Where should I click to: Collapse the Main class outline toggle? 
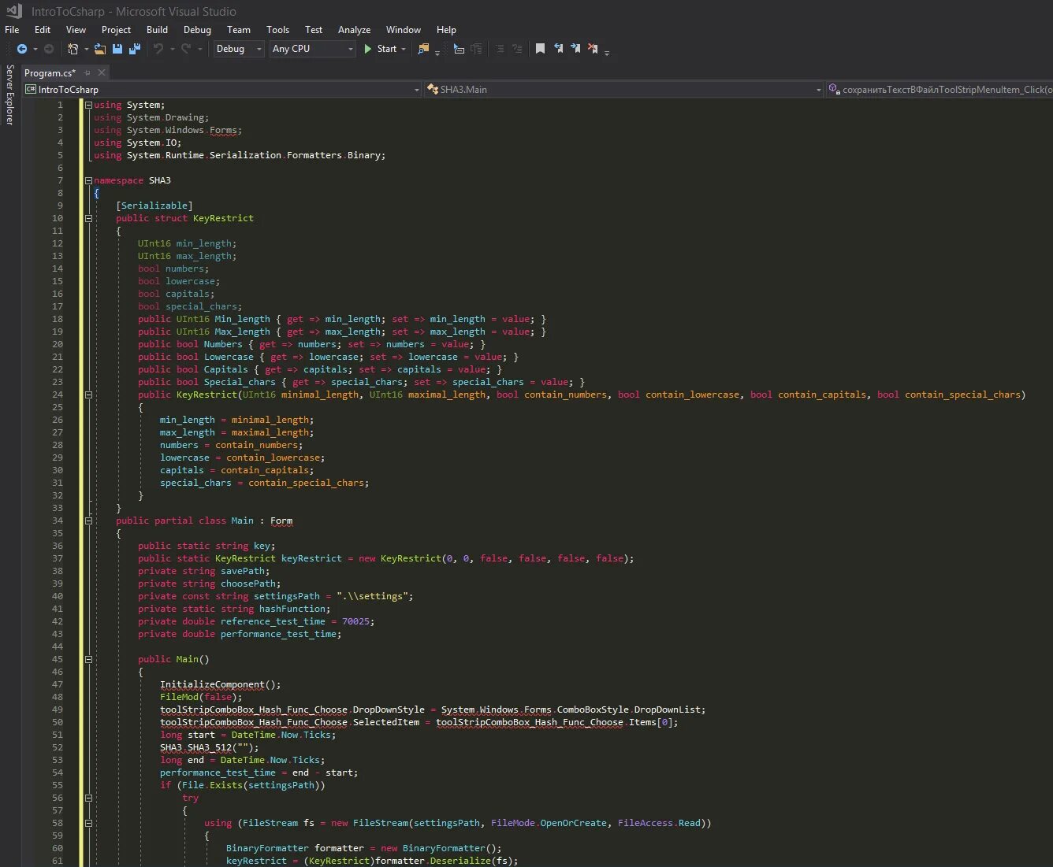click(88, 521)
